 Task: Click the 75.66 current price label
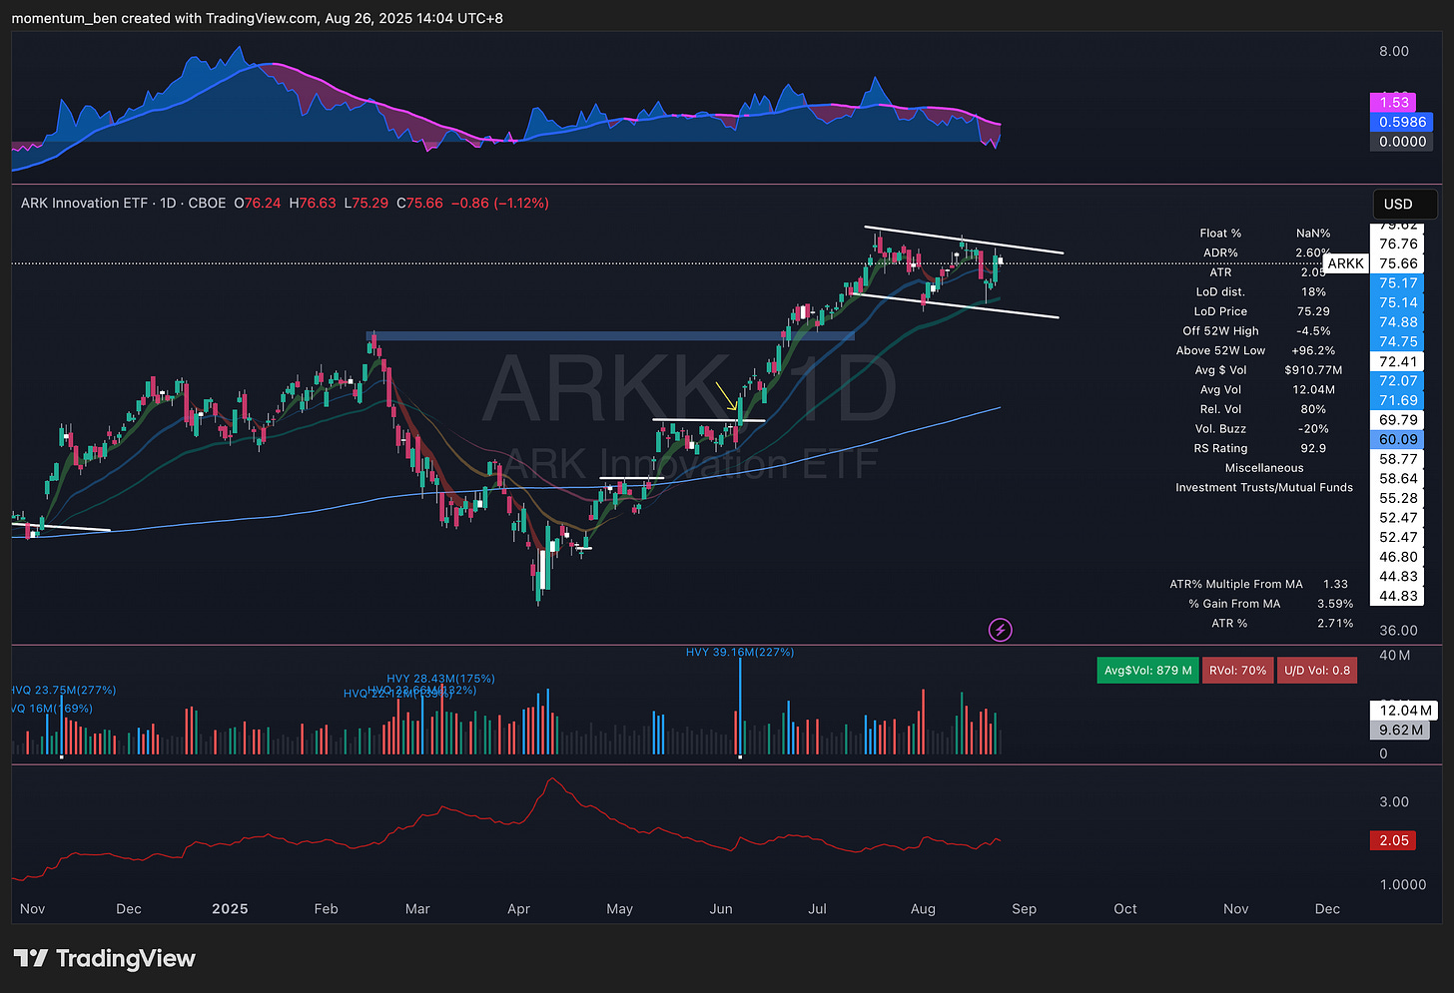point(1398,263)
